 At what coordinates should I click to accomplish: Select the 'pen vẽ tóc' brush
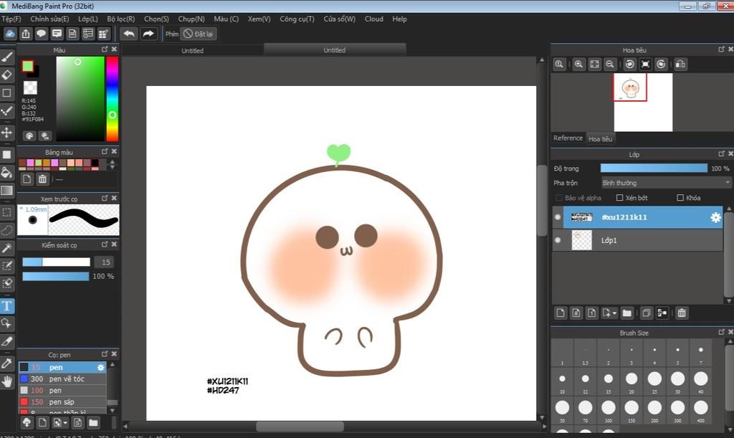[63, 379]
